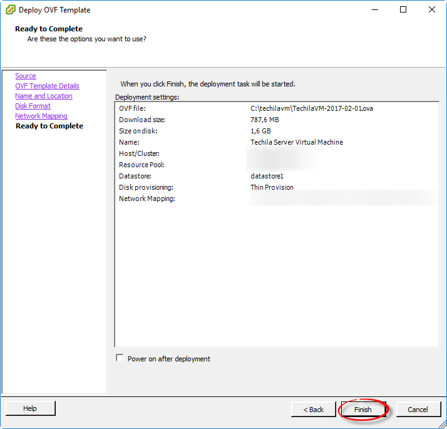Viewport: 447px width, 429px height.
Task: Maximize the Deploy OVF Template window
Action: [x=403, y=10]
